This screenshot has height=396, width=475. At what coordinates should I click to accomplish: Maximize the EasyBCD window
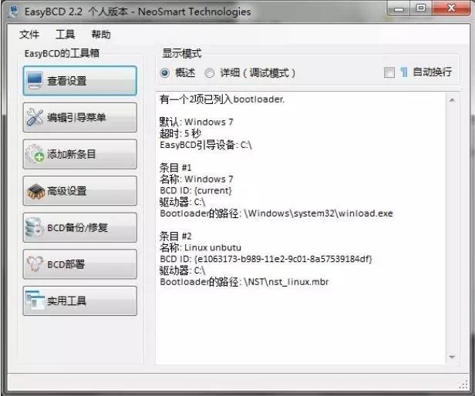coord(421,8)
